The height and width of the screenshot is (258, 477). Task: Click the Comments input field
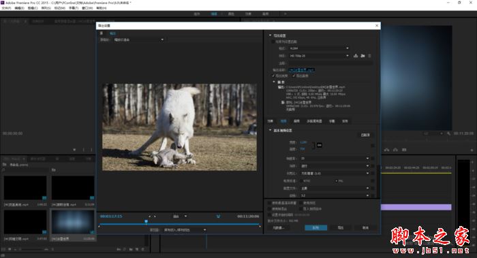[330, 63]
